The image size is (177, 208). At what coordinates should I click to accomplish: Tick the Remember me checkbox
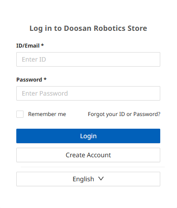tap(20, 114)
